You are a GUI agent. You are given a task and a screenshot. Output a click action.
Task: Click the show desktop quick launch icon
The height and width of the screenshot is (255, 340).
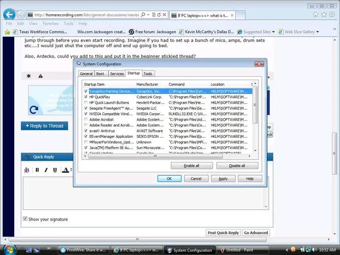(29, 250)
